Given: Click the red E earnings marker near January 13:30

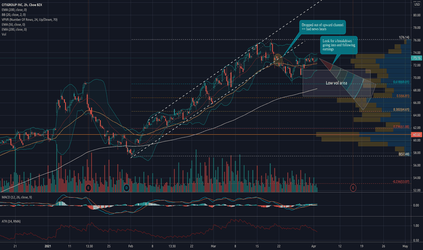Looking at the screenshot, I should click(88, 188).
